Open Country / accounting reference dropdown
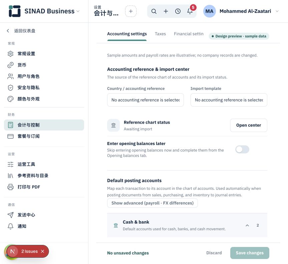 146,100
